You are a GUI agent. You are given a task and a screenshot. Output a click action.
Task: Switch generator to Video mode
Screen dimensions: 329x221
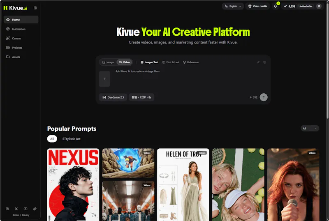(x=124, y=62)
